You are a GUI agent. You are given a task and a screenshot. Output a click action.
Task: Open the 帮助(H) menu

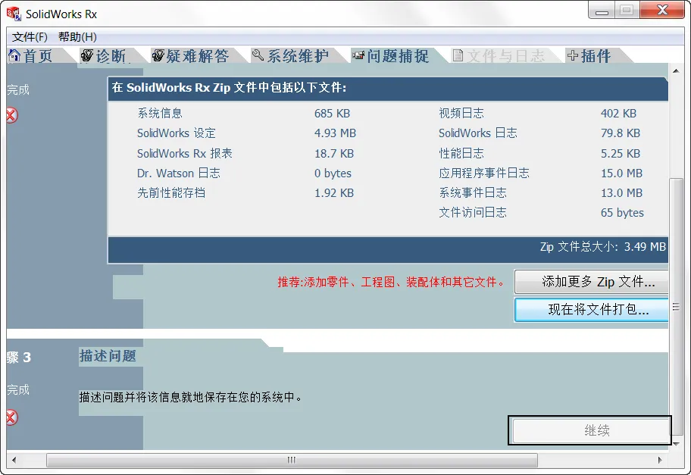[x=77, y=37]
